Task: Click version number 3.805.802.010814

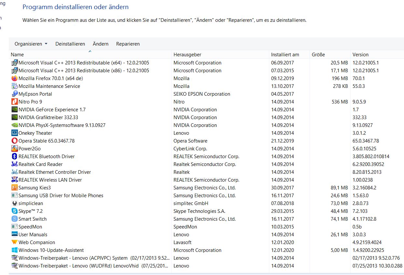Action: pos(371,156)
